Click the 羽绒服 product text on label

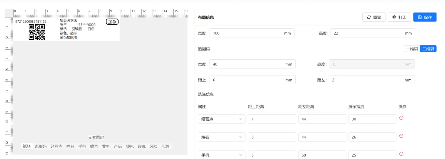(x=77, y=29)
